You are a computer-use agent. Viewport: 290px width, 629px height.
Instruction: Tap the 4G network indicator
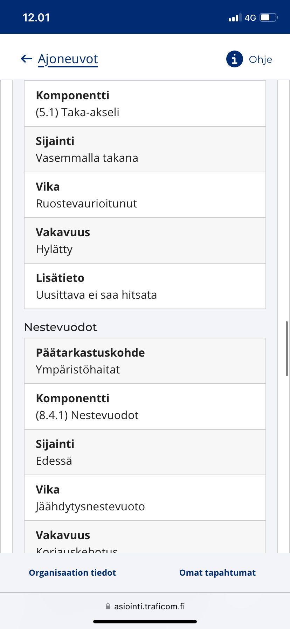tap(250, 18)
